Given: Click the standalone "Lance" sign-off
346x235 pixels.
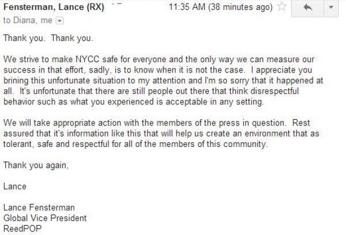Looking at the screenshot, I should click(15, 186).
